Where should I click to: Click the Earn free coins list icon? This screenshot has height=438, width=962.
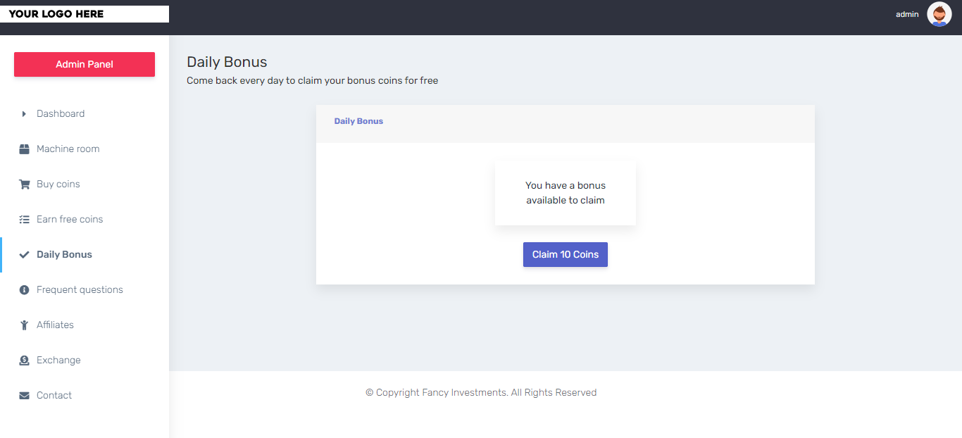point(24,219)
